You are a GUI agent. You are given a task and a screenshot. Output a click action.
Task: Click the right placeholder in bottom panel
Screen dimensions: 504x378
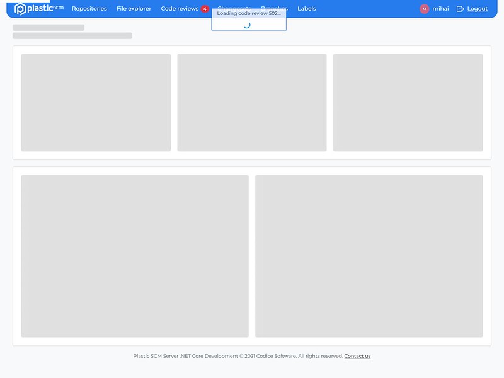369,256
